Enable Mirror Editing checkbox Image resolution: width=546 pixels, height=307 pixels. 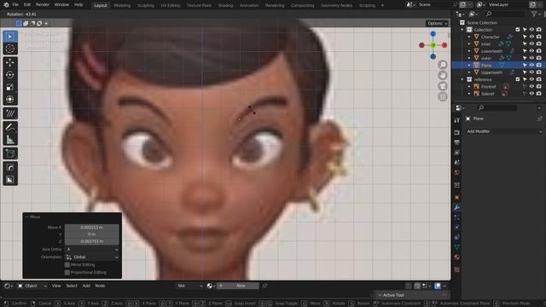point(67,265)
